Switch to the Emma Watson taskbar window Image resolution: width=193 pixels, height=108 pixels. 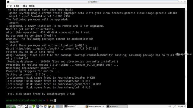click(x=96, y=106)
